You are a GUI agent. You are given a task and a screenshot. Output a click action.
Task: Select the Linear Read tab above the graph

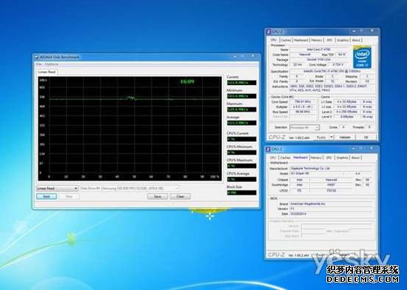(x=47, y=72)
